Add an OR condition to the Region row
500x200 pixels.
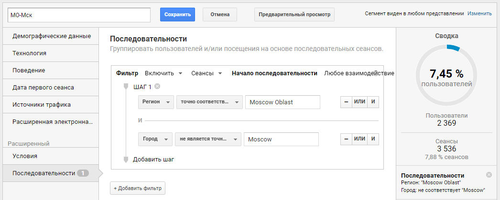(x=359, y=102)
